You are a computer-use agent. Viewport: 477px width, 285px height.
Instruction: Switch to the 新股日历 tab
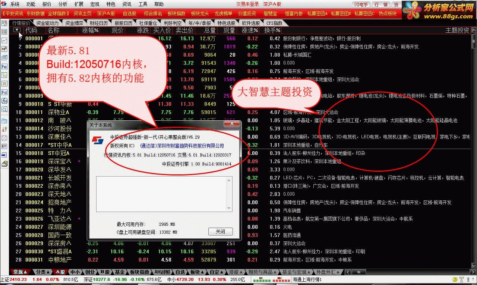(123, 23)
